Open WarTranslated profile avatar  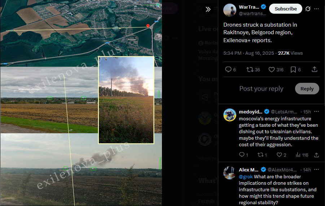[230, 10]
